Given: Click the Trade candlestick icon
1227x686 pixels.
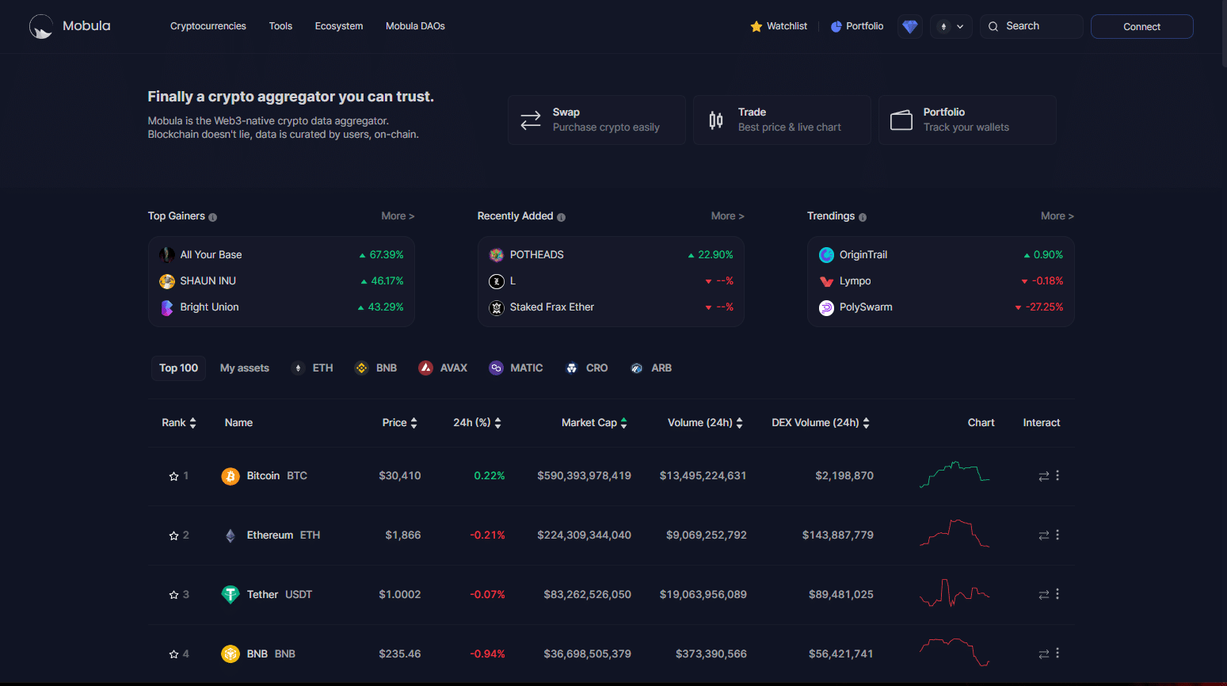Looking at the screenshot, I should 716,120.
